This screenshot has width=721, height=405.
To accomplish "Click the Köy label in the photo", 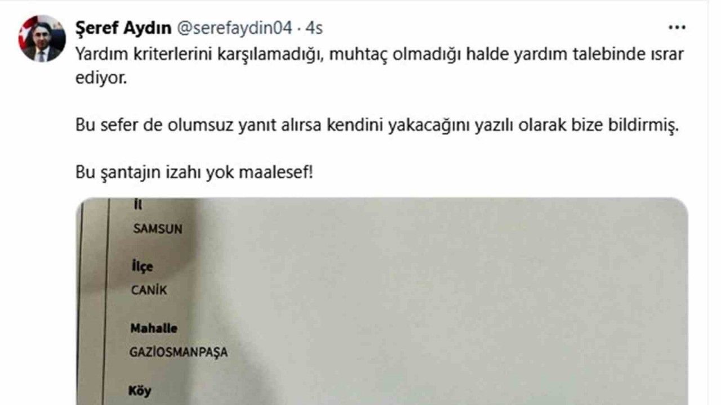I will (140, 390).
